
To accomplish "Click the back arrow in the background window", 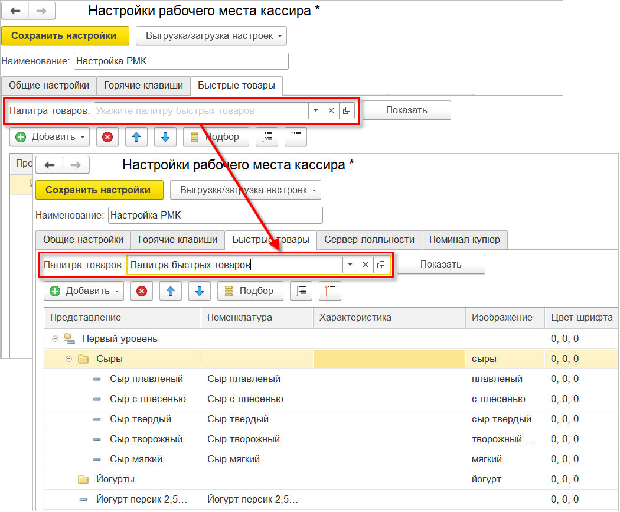I will point(15,11).
